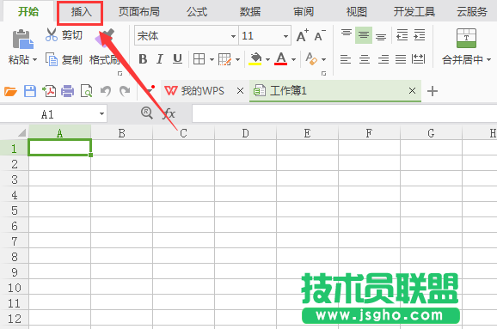The image size is (497, 329).
Task: Save the workbook with floppy icon
Action: point(30,91)
